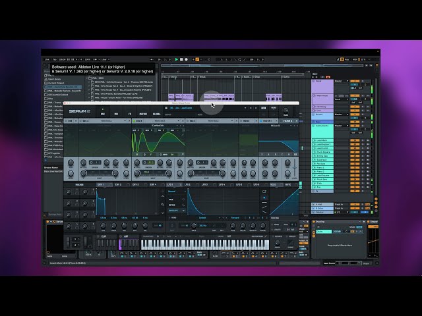Select the Piano 1 track

point(322,168)
